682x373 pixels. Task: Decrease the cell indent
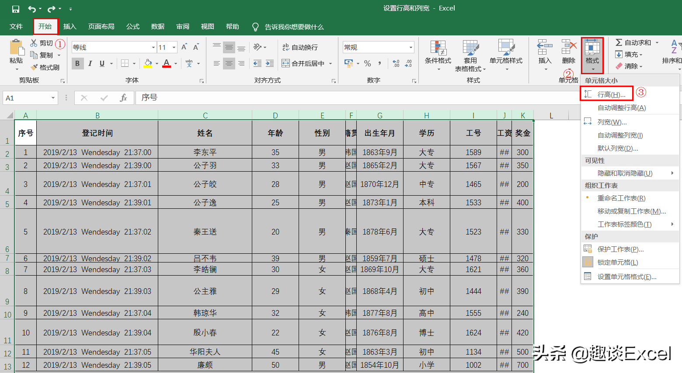[x=257, y=63]
